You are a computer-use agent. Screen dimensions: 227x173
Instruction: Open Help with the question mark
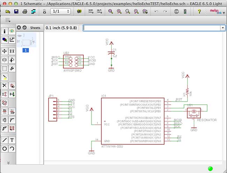(199, 12)
